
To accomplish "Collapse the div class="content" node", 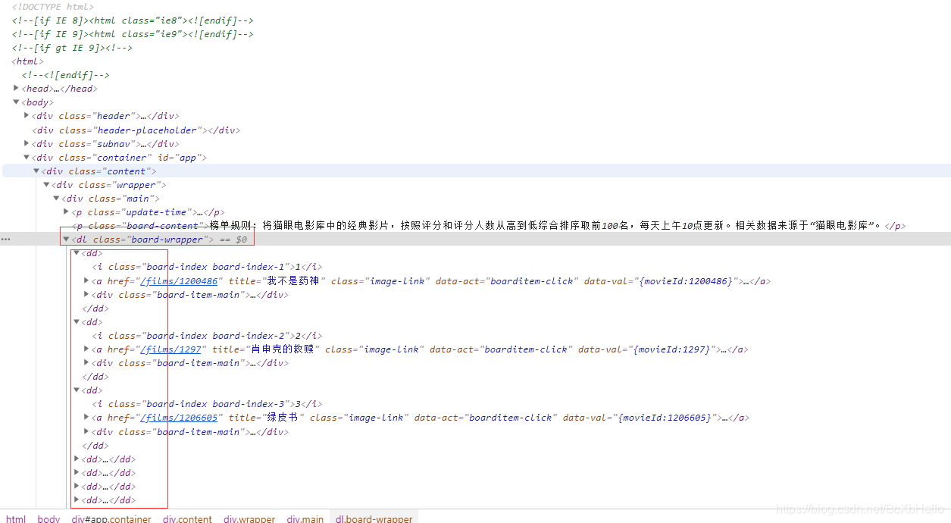I will click(x=36, y=171).
